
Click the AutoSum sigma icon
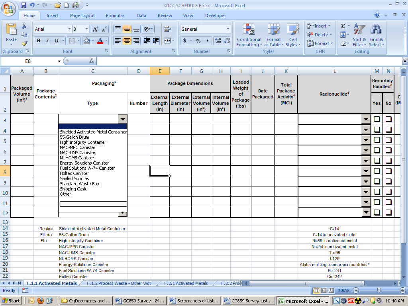(343, 26)
